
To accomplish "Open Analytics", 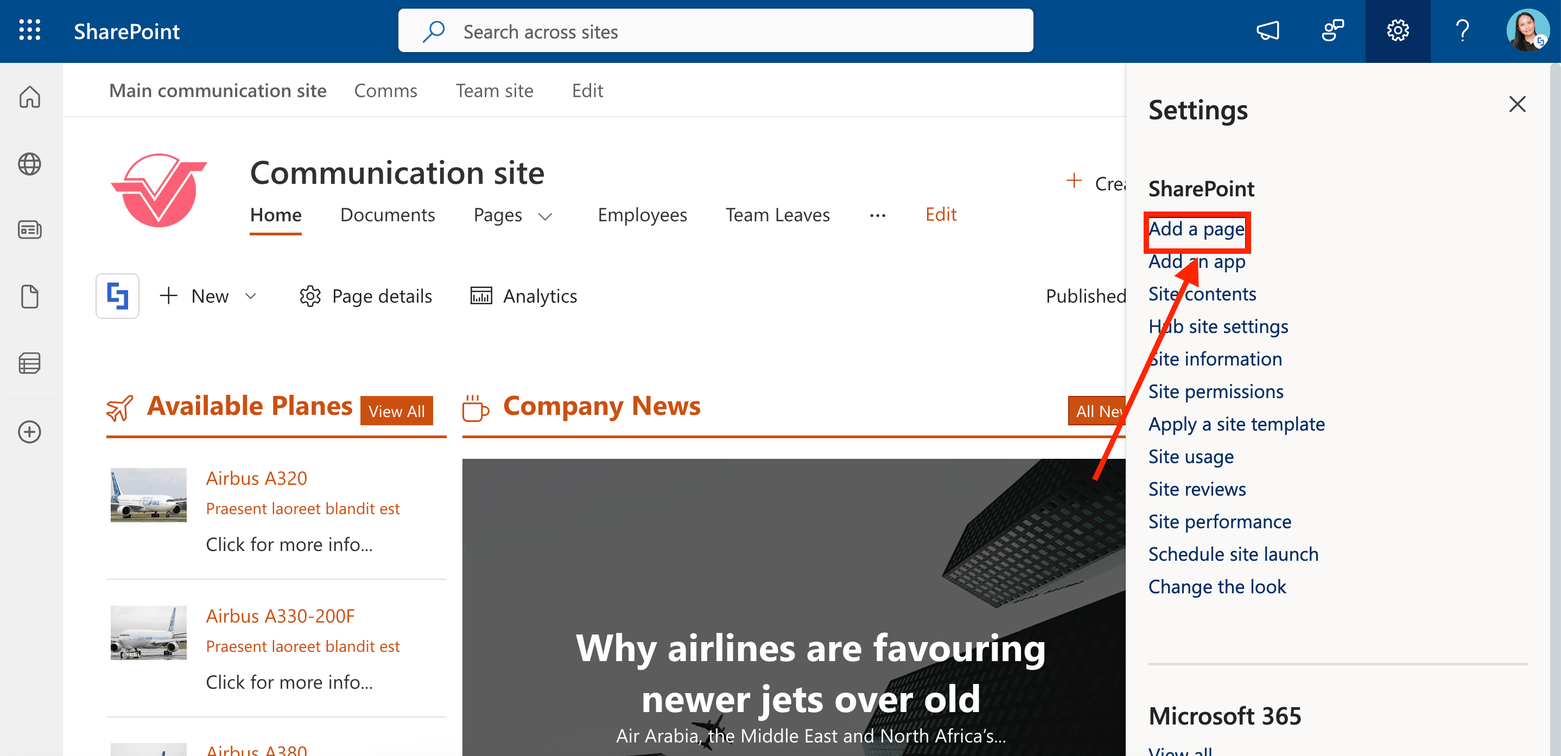I will [524, 296].
